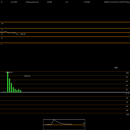Screen dimensions: 130x130
Task: Click the 80 label on the MR right axis
Action: point(127,77)
